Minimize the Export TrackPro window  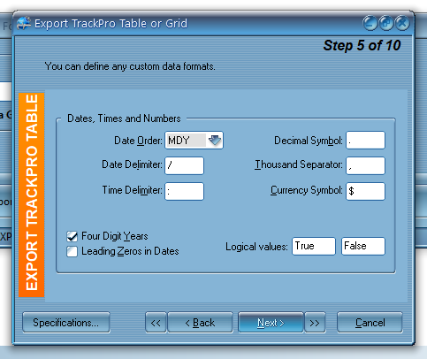pos(370,23)
